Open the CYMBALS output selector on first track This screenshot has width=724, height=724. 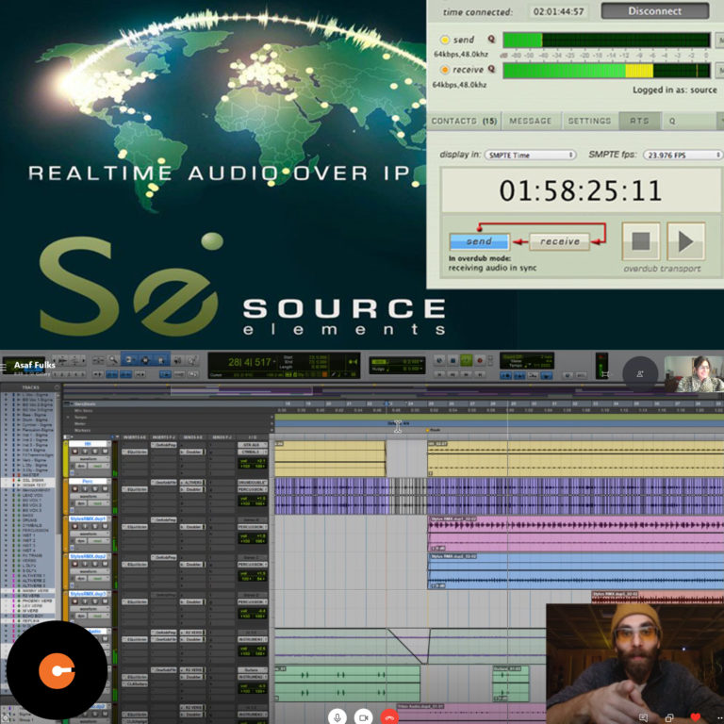pos(253,452)
